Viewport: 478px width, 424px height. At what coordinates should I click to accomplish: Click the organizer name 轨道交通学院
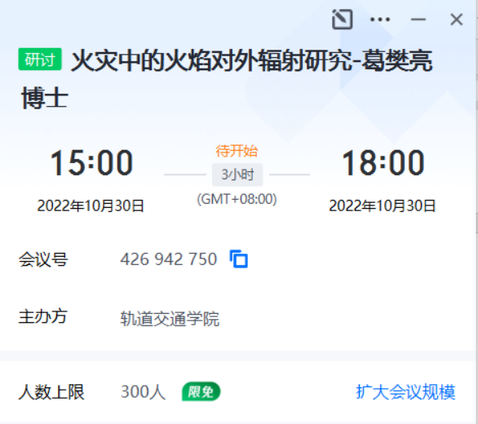pos(170,319)
